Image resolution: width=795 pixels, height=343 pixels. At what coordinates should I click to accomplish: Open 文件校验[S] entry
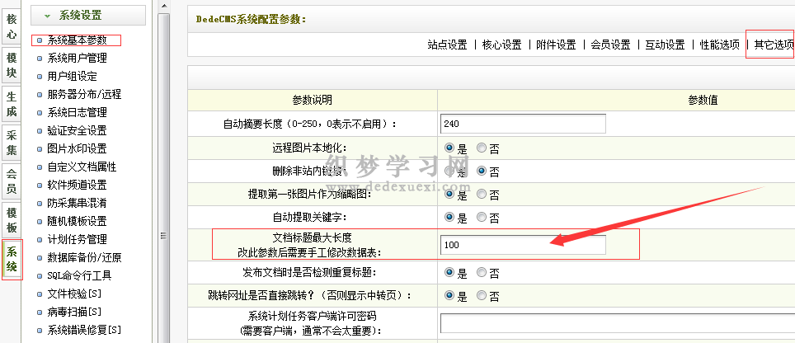pyautogui.click(x=74, y=294)
